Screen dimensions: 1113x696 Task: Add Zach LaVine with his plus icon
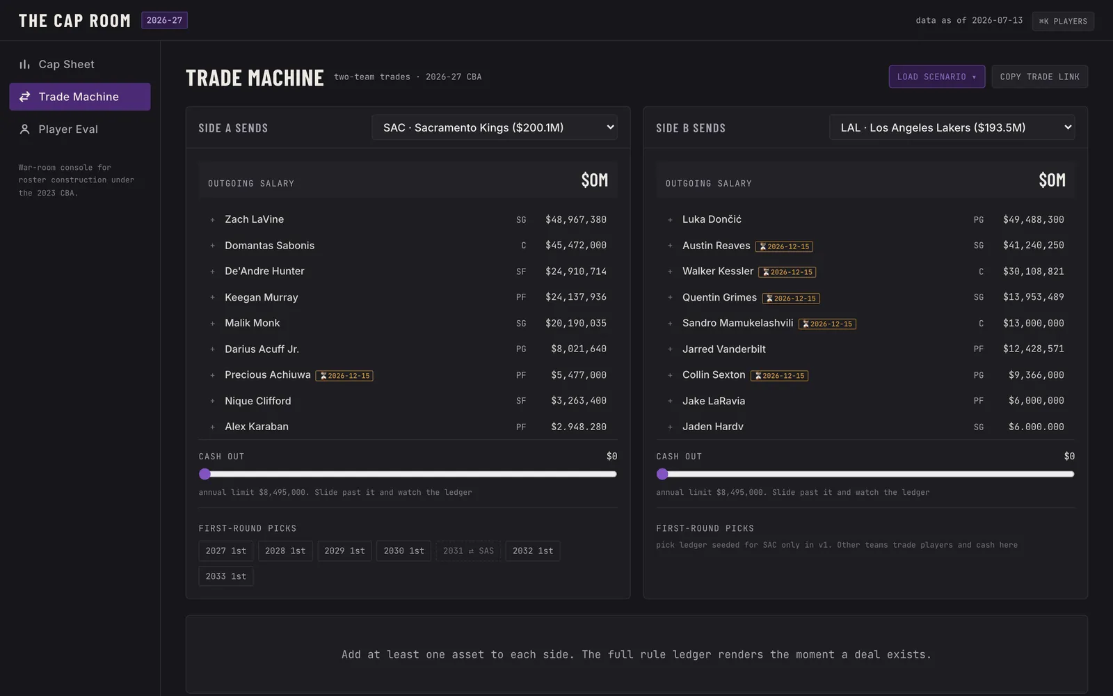click(212, 220)
